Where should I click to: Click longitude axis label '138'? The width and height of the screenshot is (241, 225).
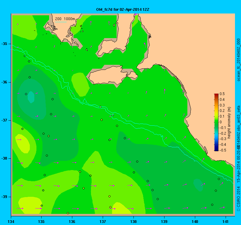pyautogui.click(x=133, y=221)
